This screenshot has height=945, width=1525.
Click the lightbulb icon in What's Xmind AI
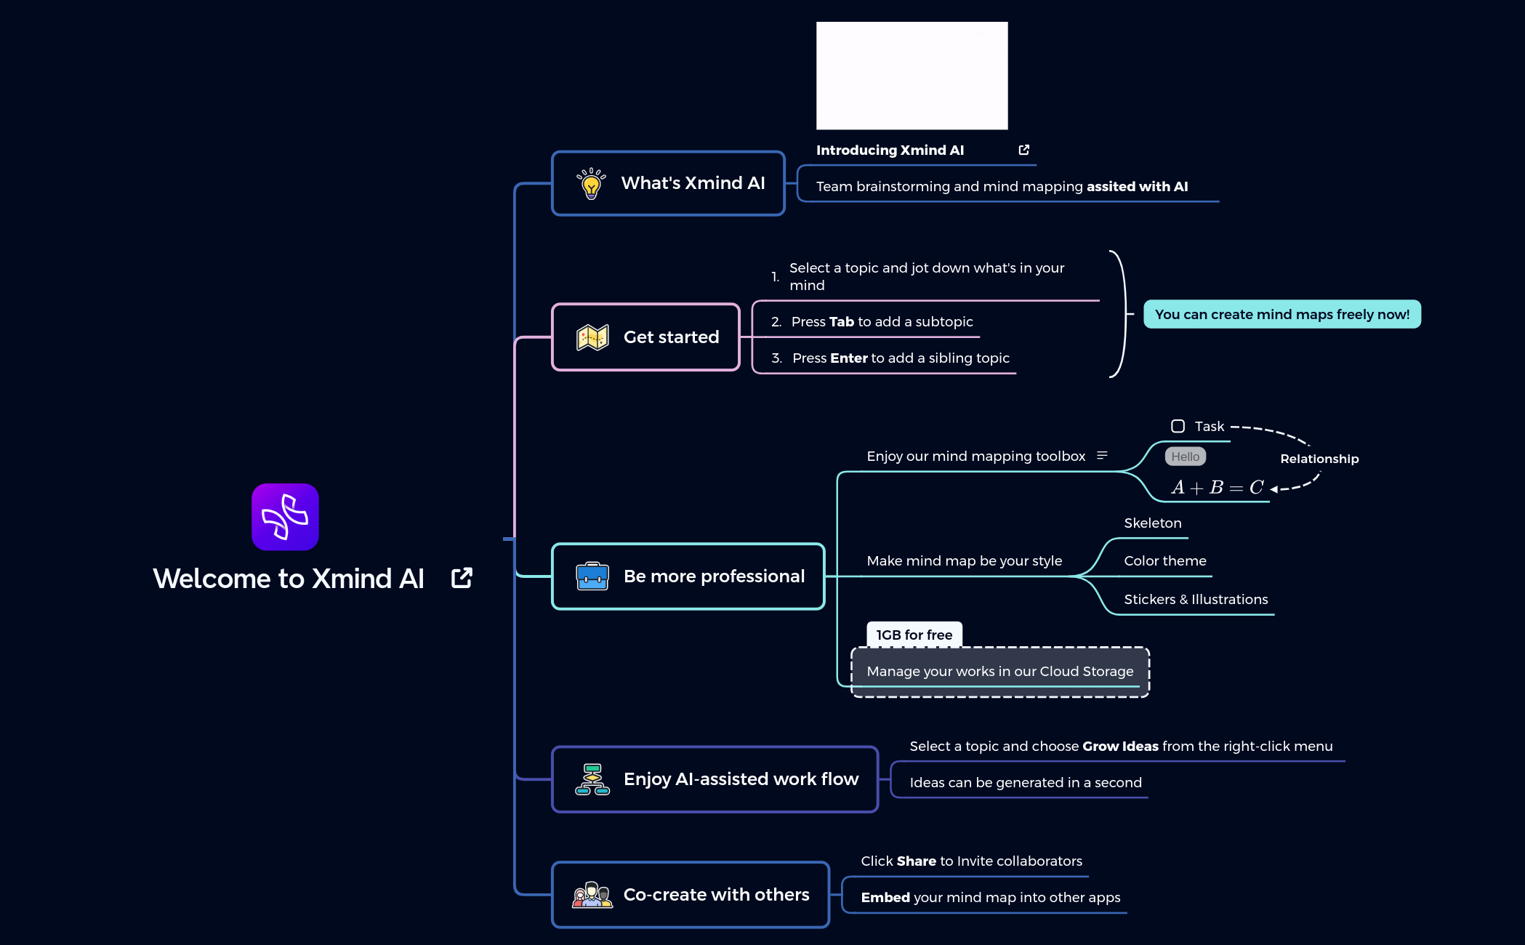tap(591, 183)
